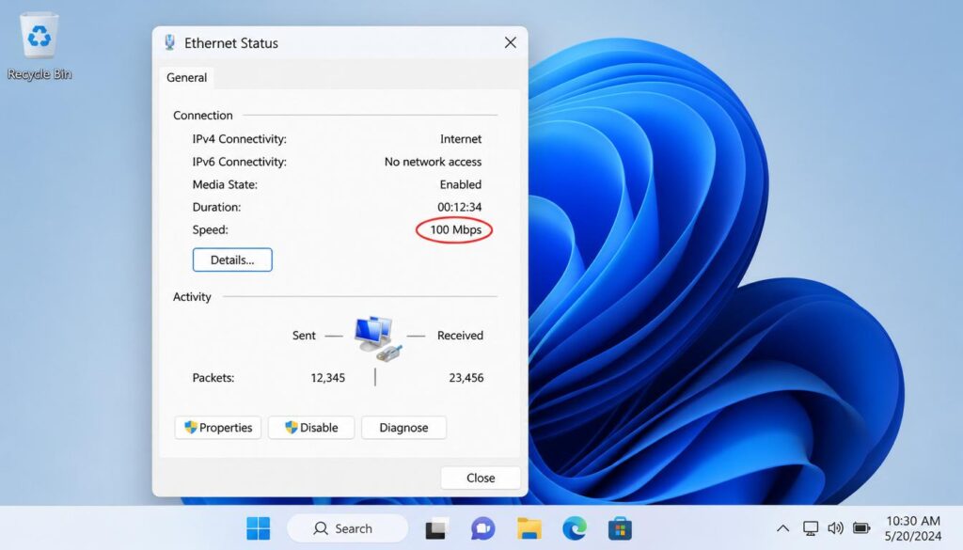This screenshot has width=963, height=550.
Task: Launch Microsoft Edge from the taskbar
Action: coord(575,528)
